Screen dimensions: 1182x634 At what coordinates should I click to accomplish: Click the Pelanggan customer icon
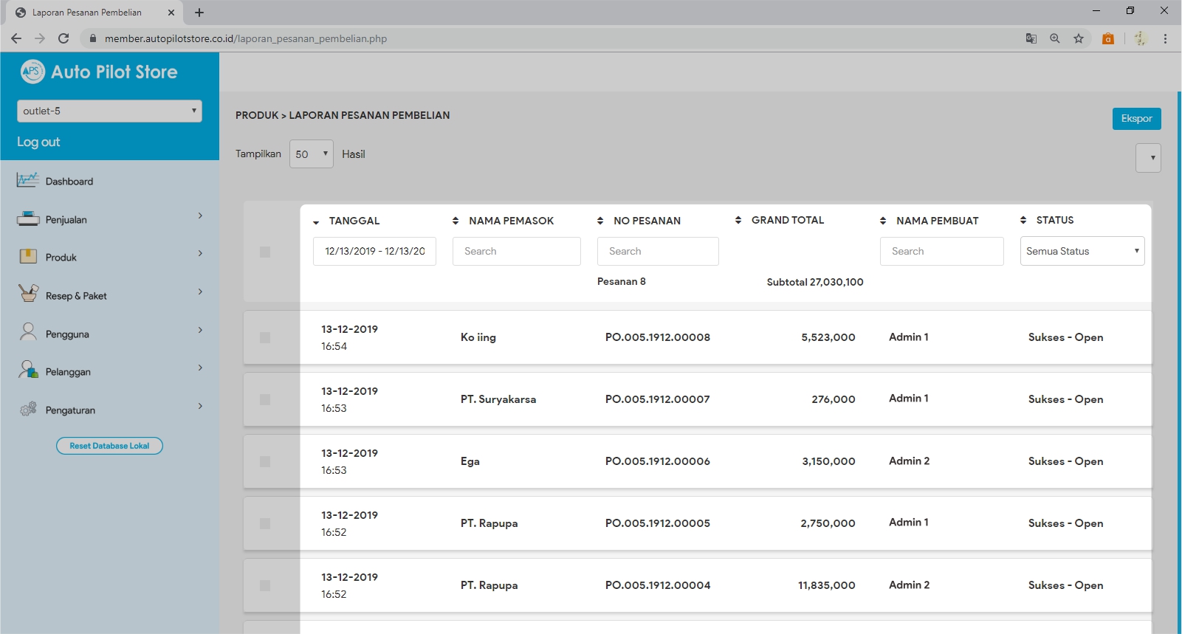coord(28,371)
